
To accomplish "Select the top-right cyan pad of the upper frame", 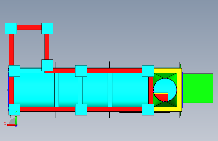I will 48,29.
